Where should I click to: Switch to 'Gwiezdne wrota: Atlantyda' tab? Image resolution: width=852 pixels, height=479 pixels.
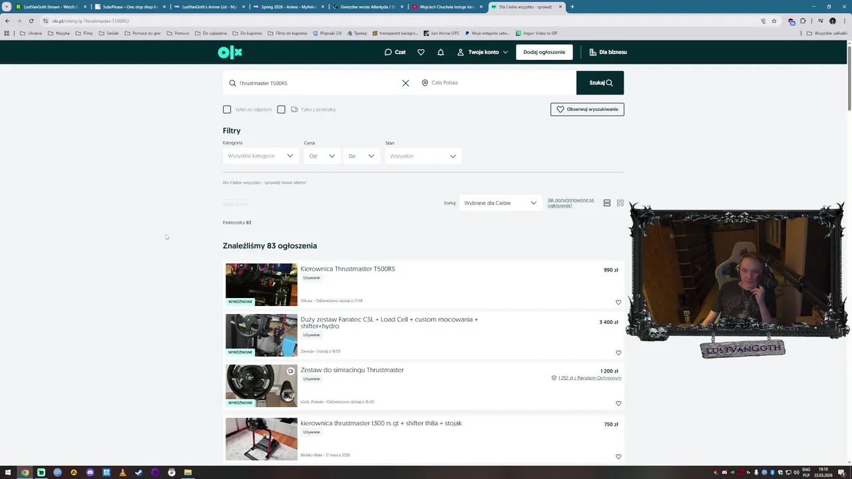pyautogui.click(x=367, y=7)
